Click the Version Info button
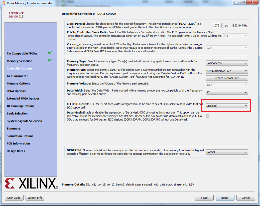The image size is (260, 206). coord(35,198)
